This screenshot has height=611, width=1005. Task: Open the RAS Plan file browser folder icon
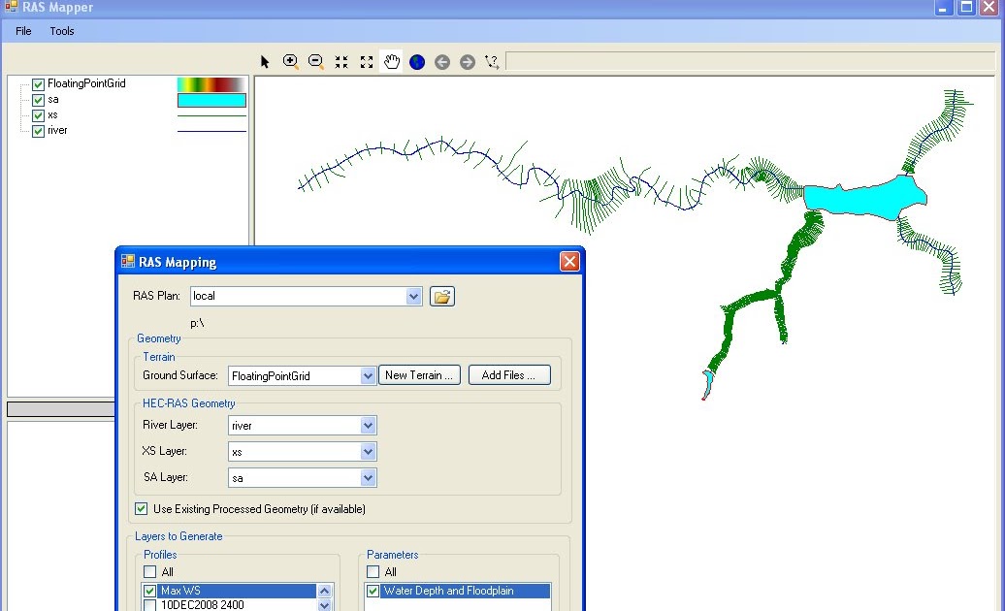[441, 296]
